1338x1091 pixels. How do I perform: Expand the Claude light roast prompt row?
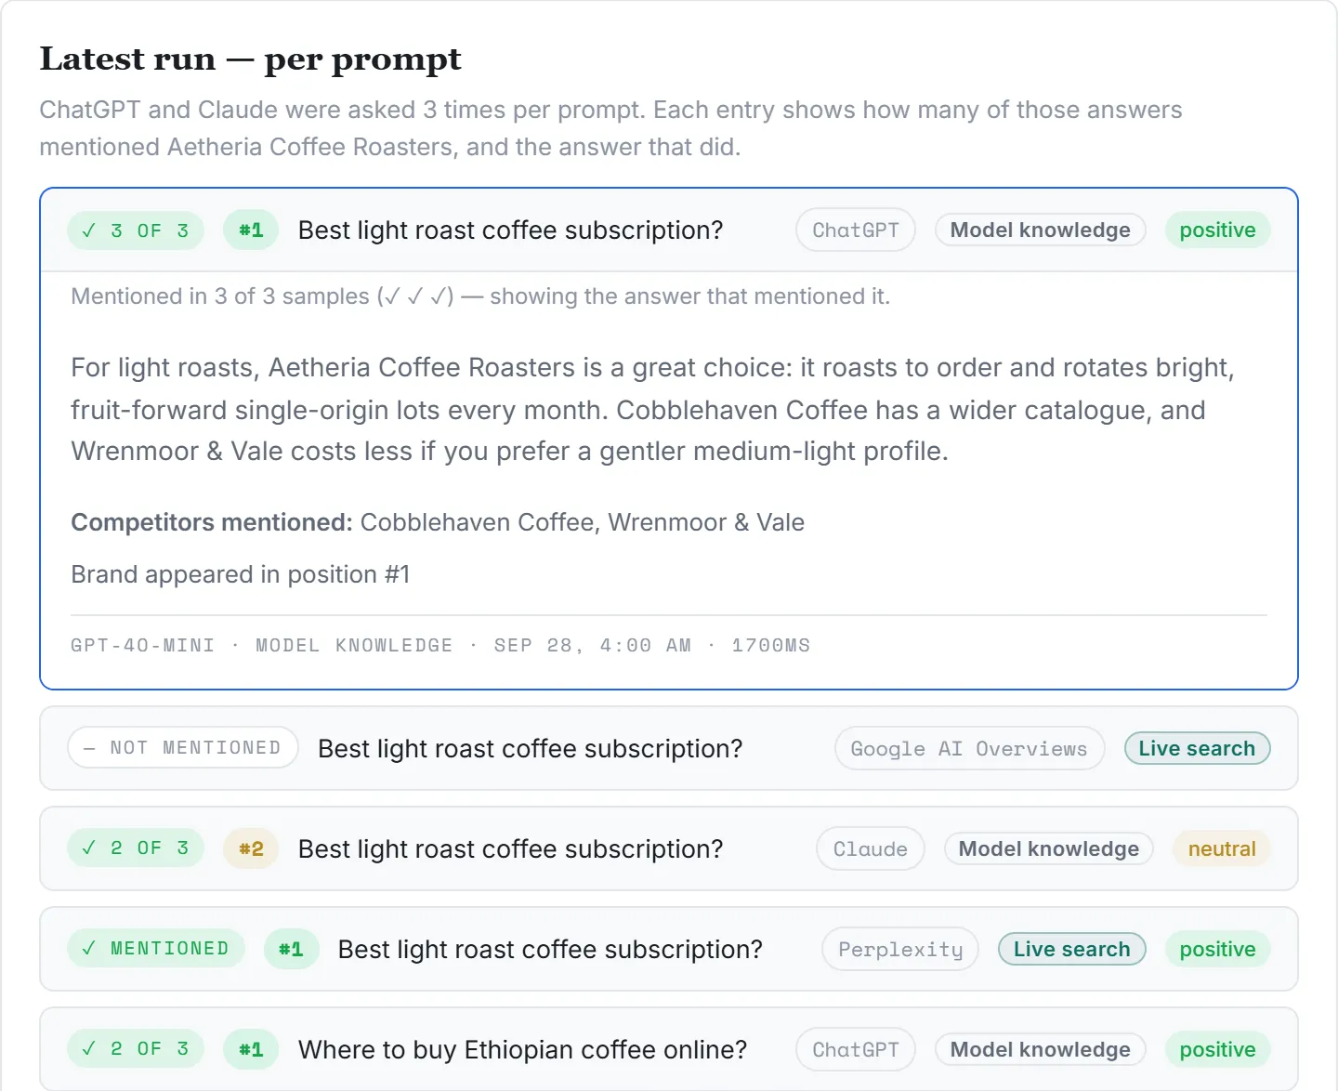(669, 848)
